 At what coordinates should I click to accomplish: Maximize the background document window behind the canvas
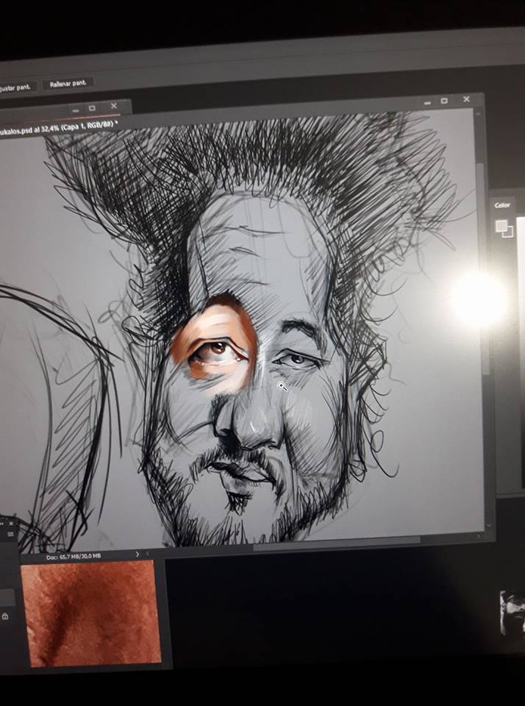(92, 107)
